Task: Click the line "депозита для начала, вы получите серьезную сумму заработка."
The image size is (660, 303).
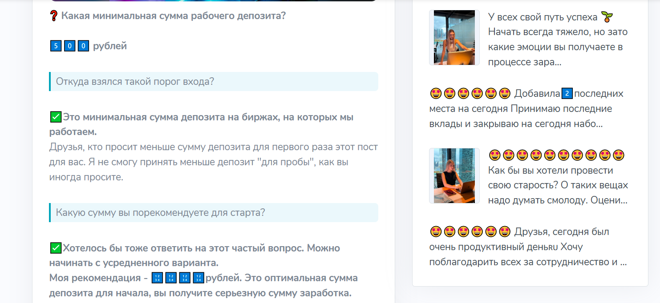Action: coord(200,293)
